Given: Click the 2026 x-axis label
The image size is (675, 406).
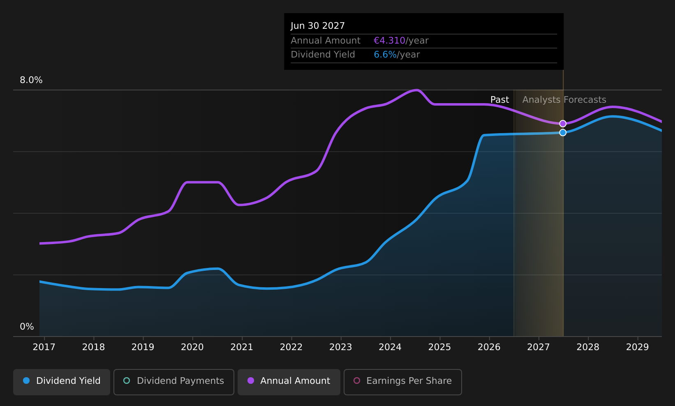Looking at the screenshot, I should [x=489, y=347].
